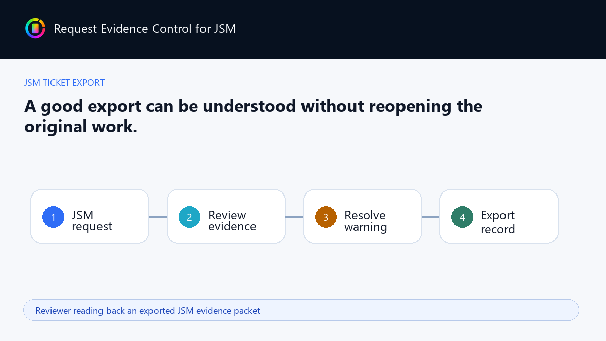
Task: Select the orange step 3 circle
Action: [326, 217]
